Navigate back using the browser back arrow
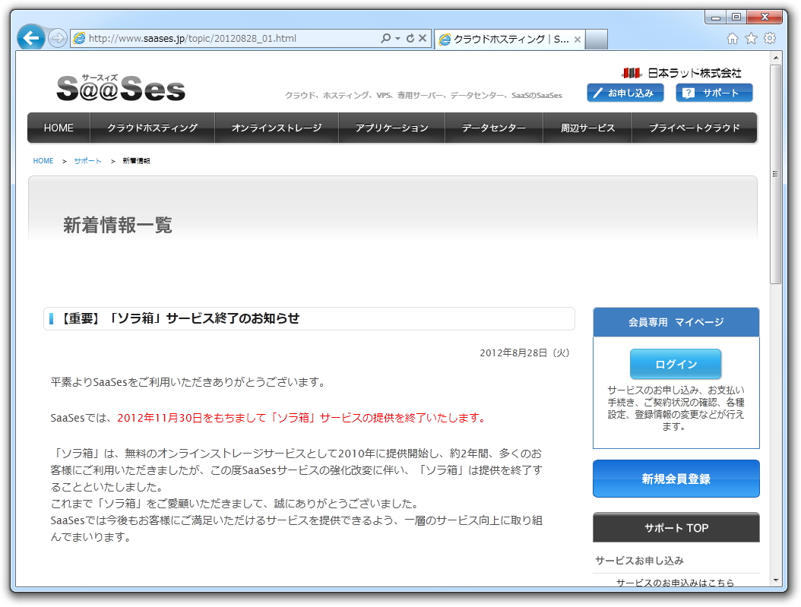 pos(30,37)
